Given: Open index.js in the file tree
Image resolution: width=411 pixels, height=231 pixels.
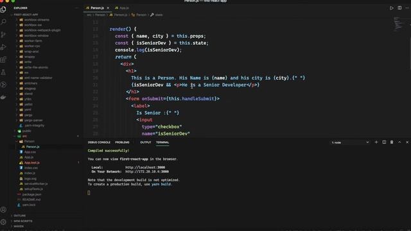Looking at the screenshot, I should 30,173.
